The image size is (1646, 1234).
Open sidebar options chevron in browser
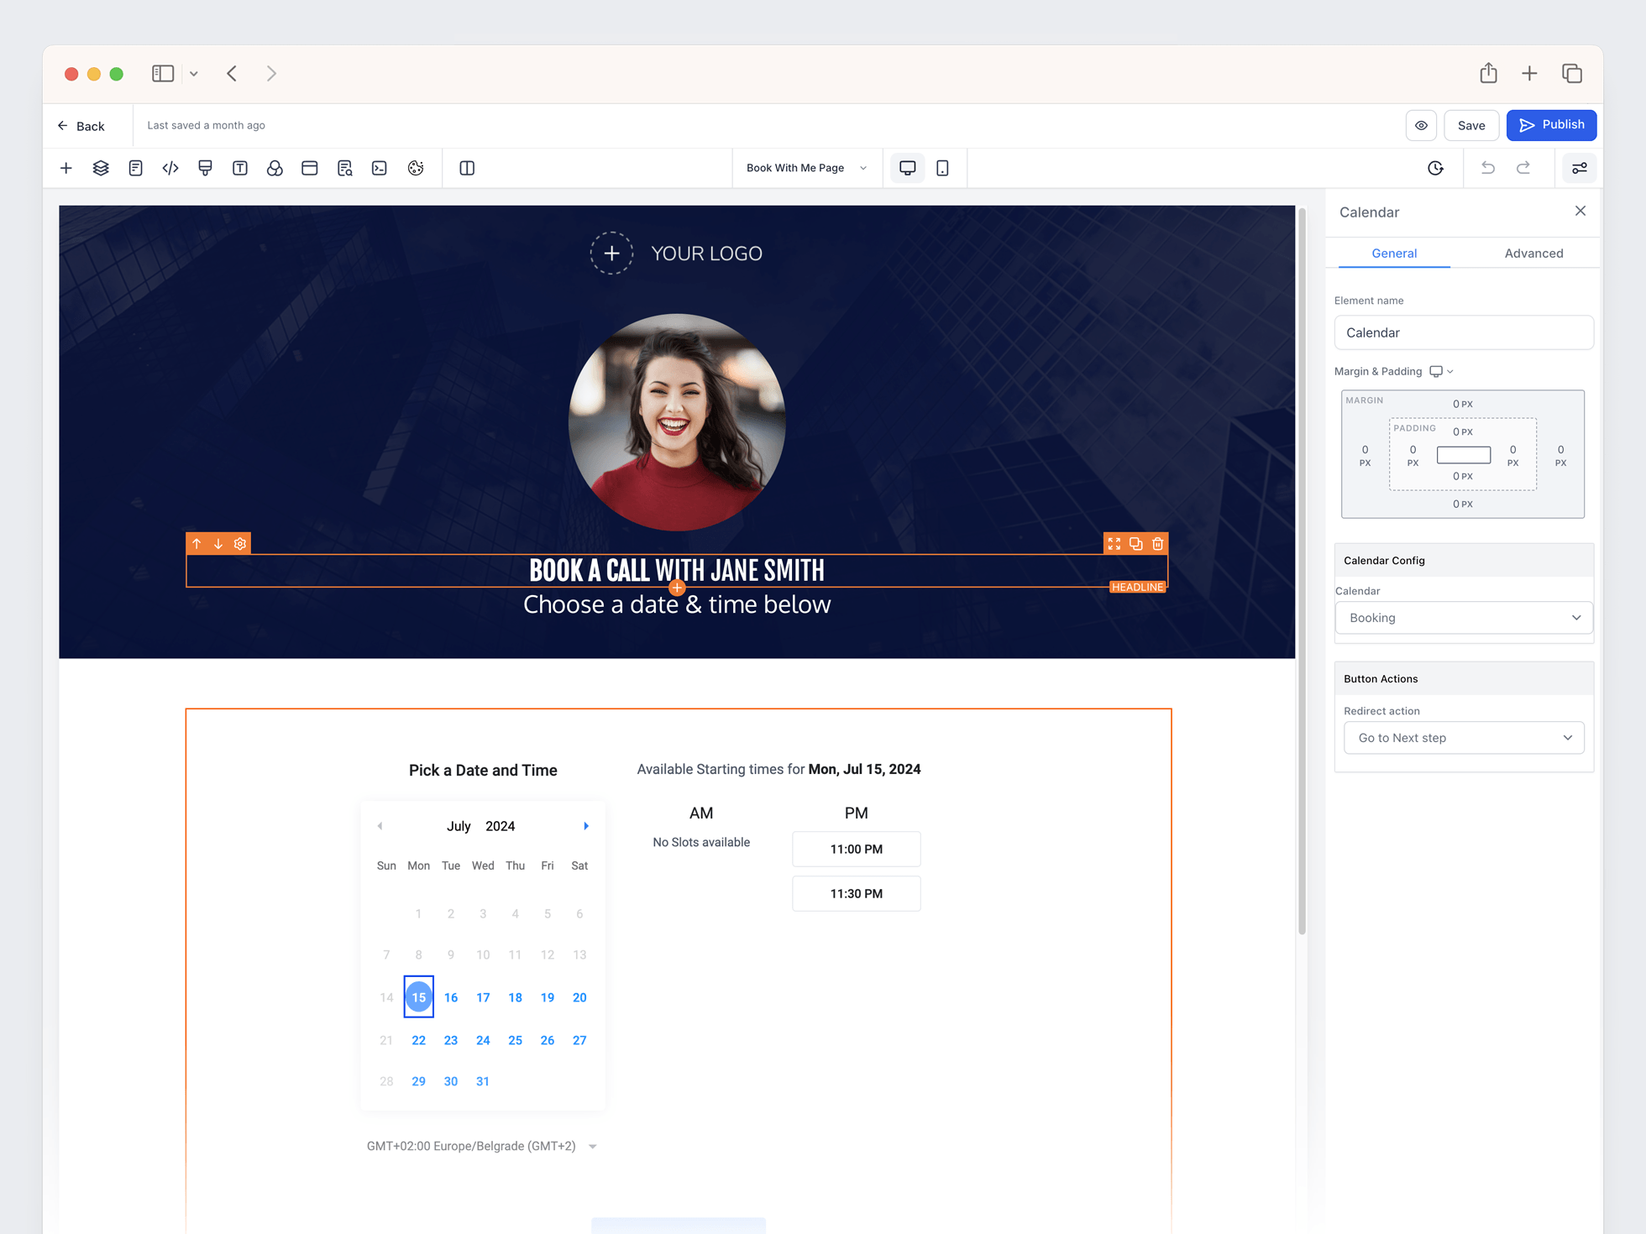194,74
